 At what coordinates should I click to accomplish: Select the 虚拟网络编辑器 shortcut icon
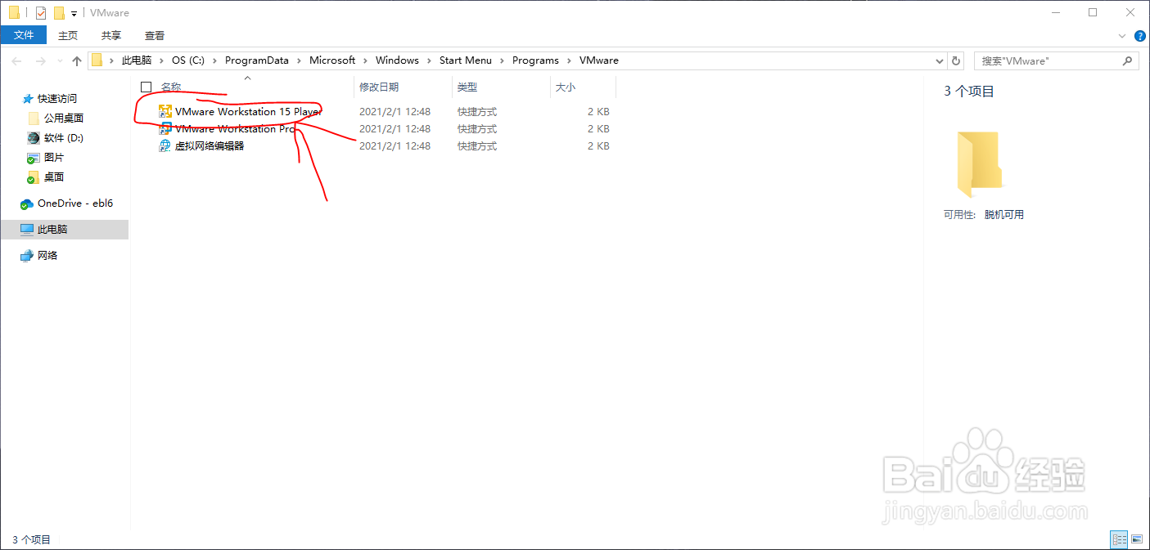(x=165, y=146)
